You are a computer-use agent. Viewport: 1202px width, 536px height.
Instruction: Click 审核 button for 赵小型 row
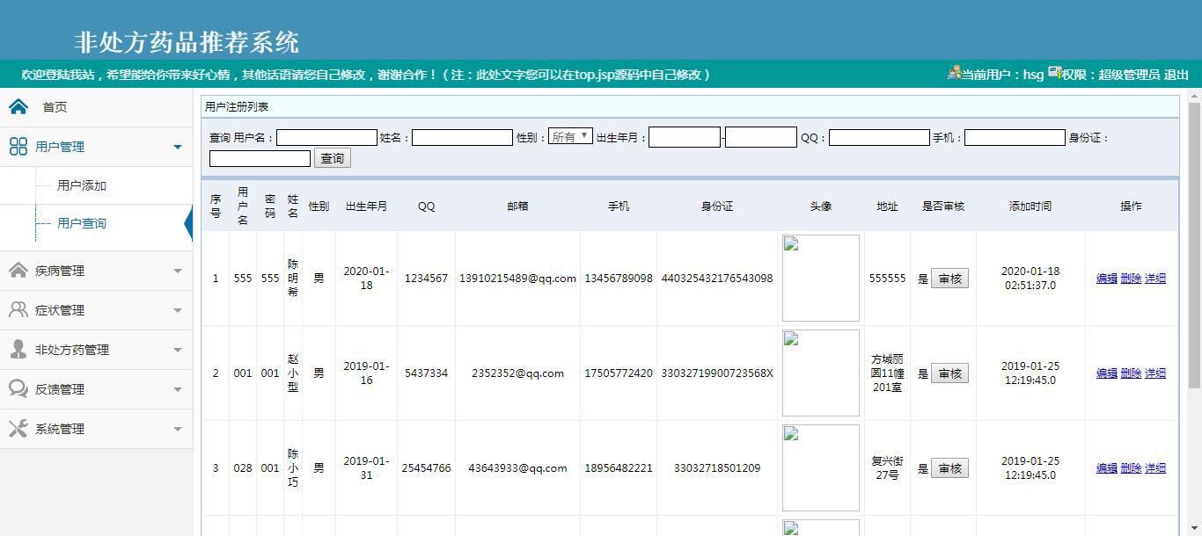[x=949, y=373]
